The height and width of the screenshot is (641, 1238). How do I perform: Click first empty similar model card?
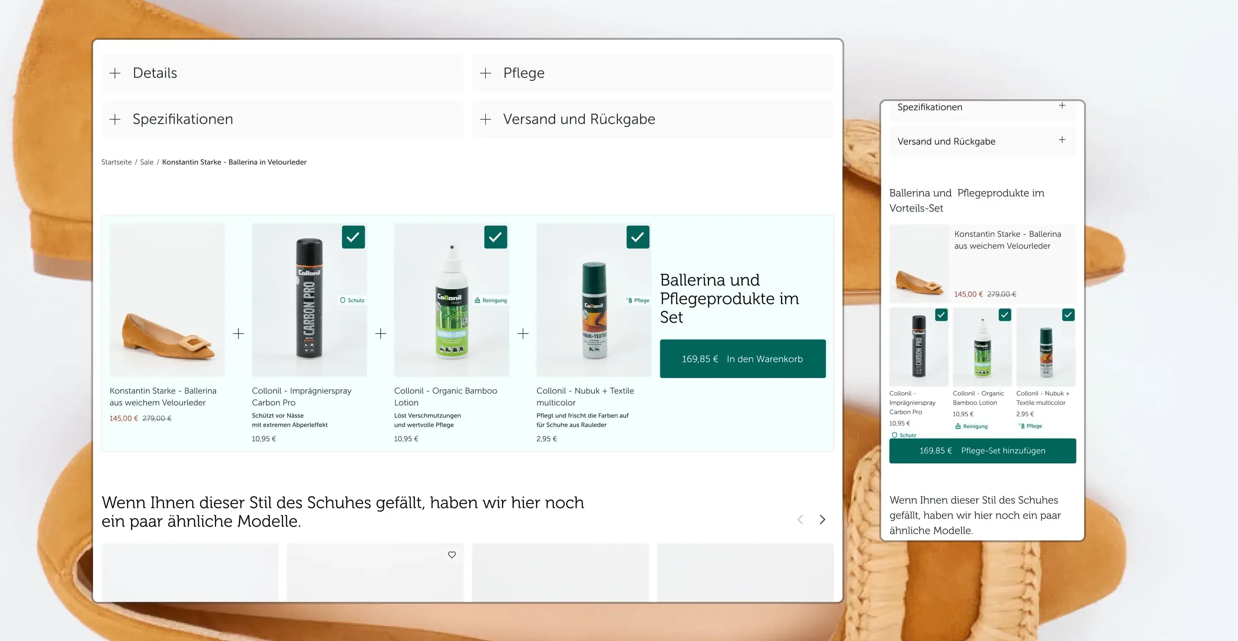[190, 572]
